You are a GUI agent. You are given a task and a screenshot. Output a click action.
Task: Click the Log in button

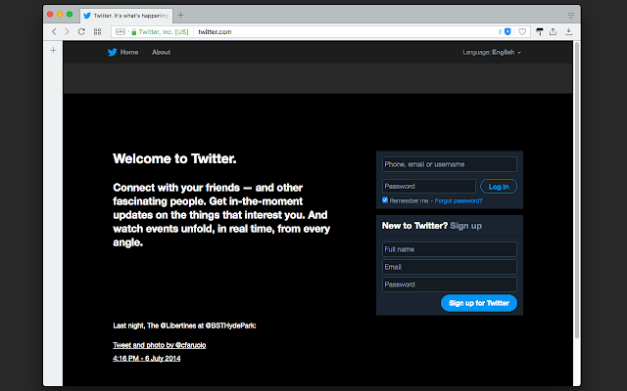click(499, 187)
